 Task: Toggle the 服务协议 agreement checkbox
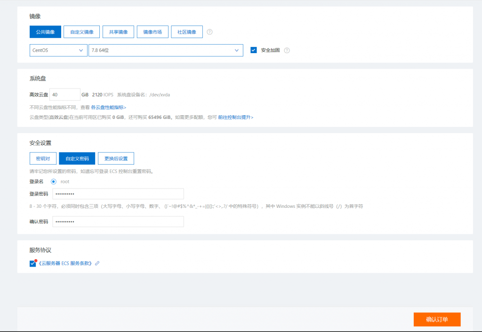coord(32,263)
